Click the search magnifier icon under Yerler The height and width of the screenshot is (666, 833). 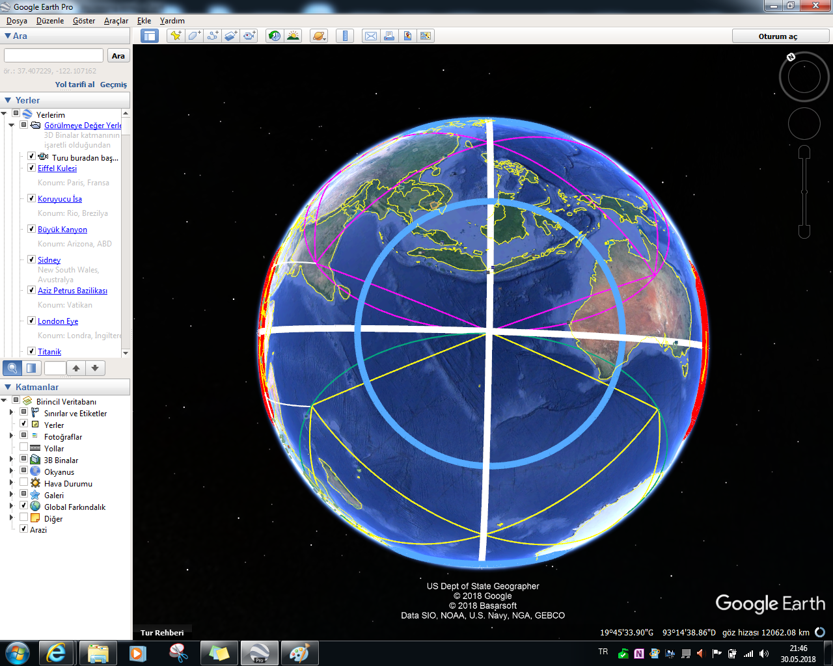click(12, 368)
